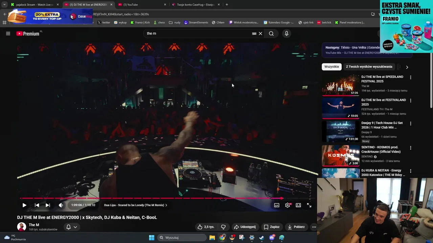Open options for FESTIVALAND 2025 video
The height and width of the screenshot is (243, 433).
pos(411,101)
